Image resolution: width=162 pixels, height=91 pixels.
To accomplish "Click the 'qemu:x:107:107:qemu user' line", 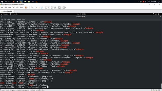I will click(x=22, y=30).
